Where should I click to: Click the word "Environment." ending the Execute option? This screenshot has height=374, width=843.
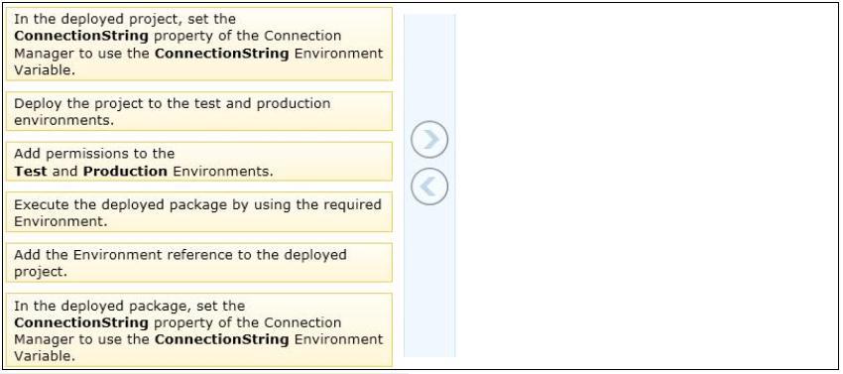pyautogui.click(x=60, y=221)
